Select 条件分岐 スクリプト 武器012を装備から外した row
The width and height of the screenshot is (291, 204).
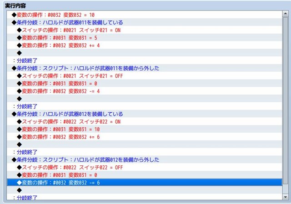tap(145, 159)
